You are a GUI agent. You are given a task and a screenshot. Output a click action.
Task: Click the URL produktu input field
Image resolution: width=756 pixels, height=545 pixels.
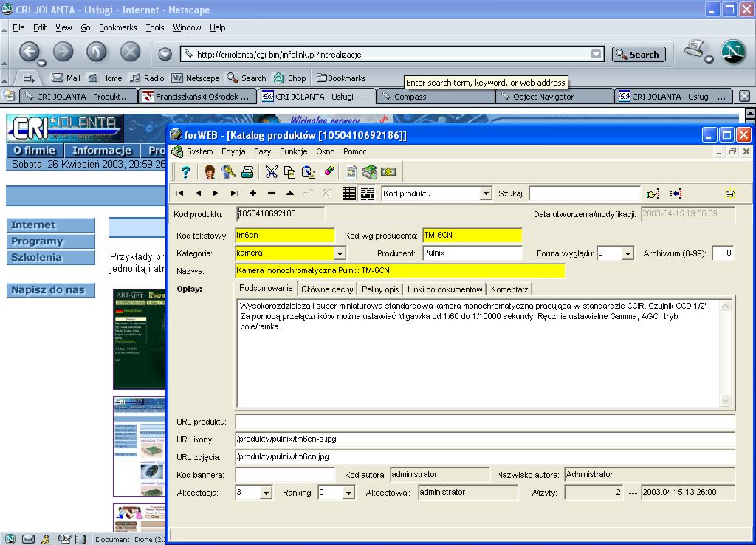coord(485,422)
